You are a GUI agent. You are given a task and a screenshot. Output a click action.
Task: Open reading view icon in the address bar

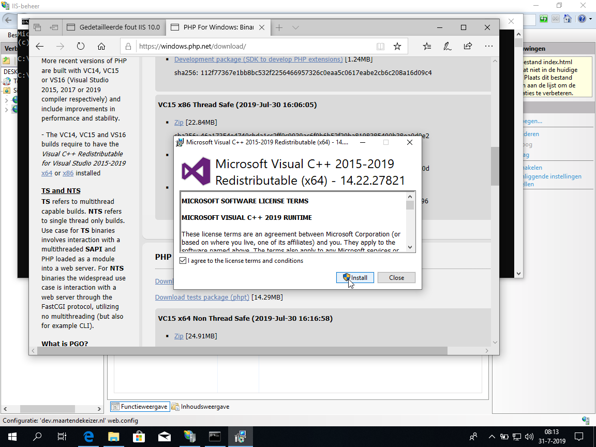(380, 47)
